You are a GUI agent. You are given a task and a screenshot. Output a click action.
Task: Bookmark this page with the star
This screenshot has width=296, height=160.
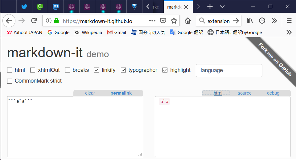(x=174, y=21)
